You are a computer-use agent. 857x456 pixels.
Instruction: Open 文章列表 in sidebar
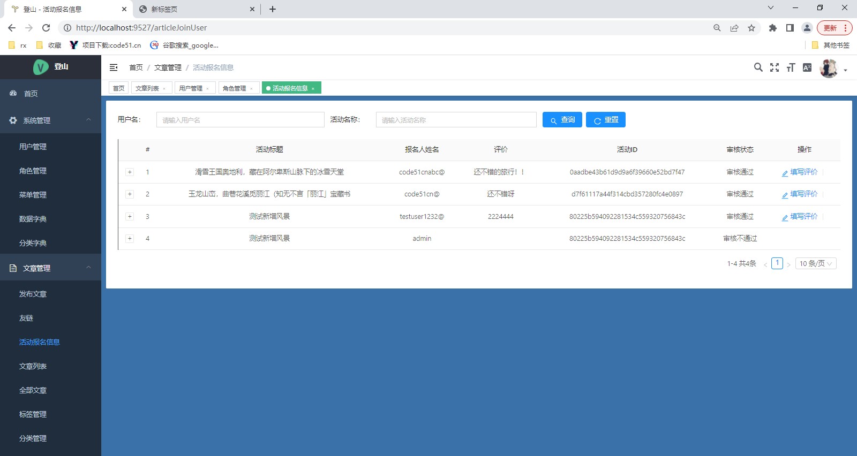(50, 366)
